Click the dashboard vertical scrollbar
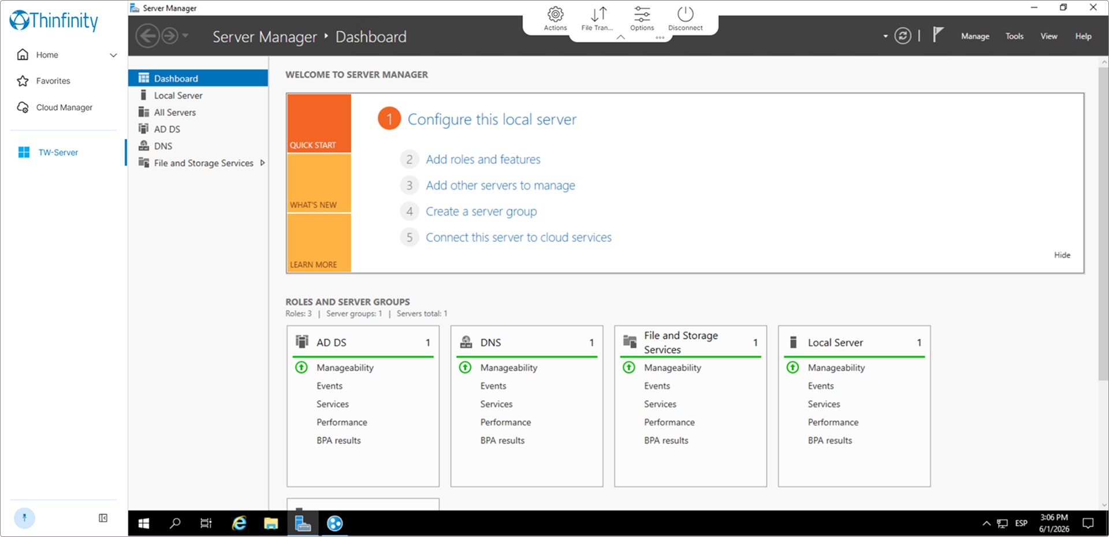Viewport: 1109px width, 537px height. [1103, 224]
